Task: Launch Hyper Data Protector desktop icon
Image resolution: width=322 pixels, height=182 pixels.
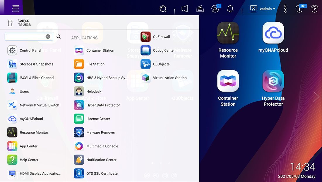Action: [273, 81]
